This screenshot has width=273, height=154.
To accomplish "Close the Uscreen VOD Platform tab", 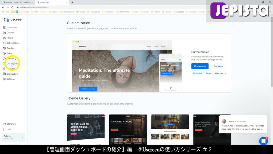I will (x=33, y=2).
